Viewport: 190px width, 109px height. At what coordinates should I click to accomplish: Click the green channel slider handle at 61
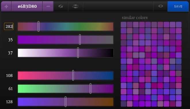90,88
